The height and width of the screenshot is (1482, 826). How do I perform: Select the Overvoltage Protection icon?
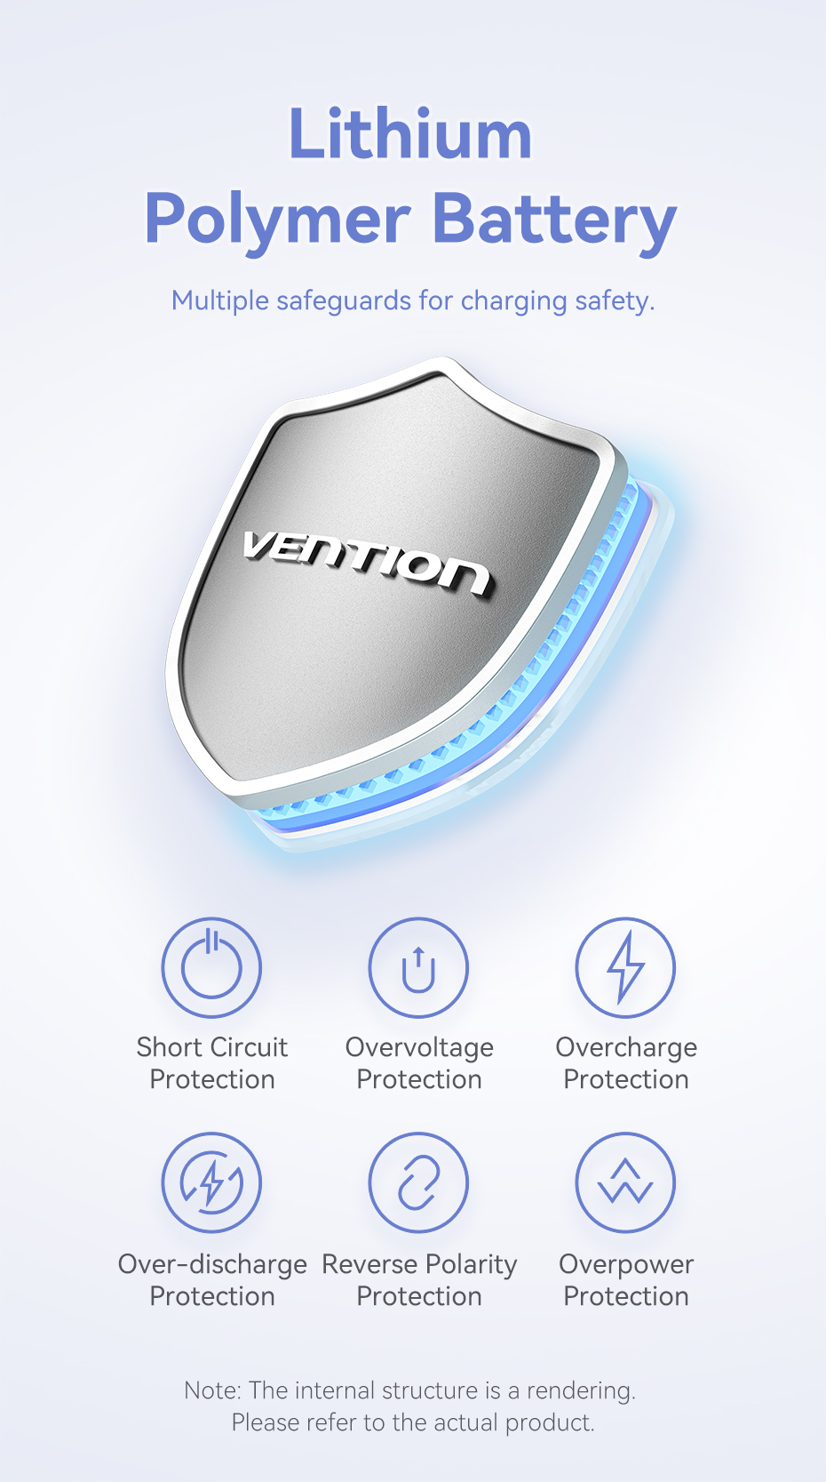pyautogui.click(x=418, y=967)
